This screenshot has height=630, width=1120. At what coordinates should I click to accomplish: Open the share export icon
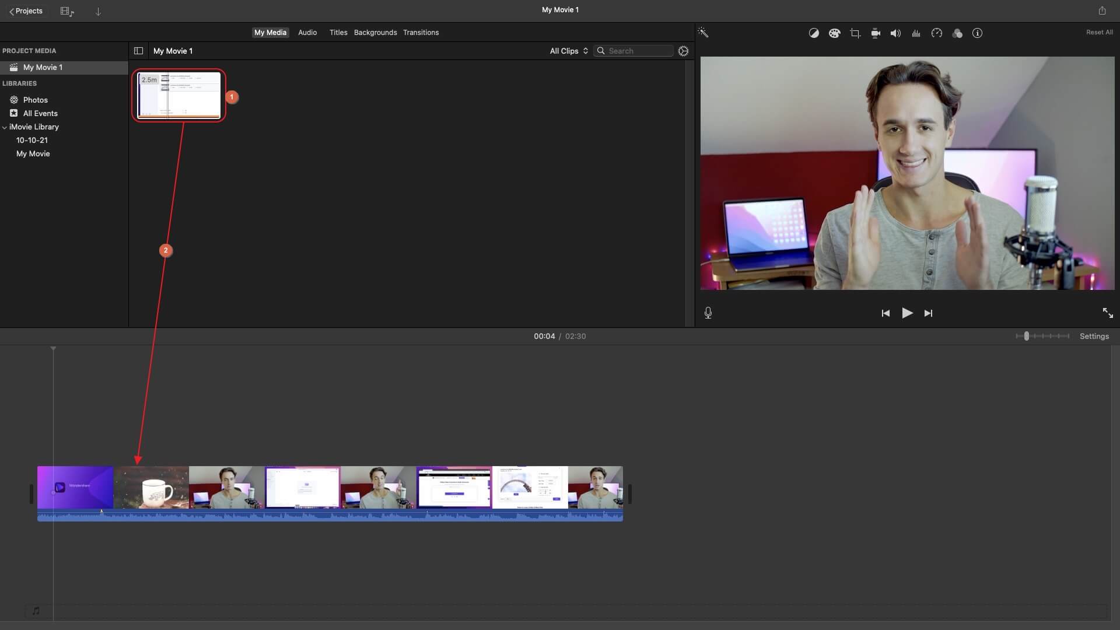[1102, 10]
